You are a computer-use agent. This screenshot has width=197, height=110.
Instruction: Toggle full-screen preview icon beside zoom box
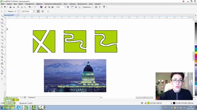68,7
